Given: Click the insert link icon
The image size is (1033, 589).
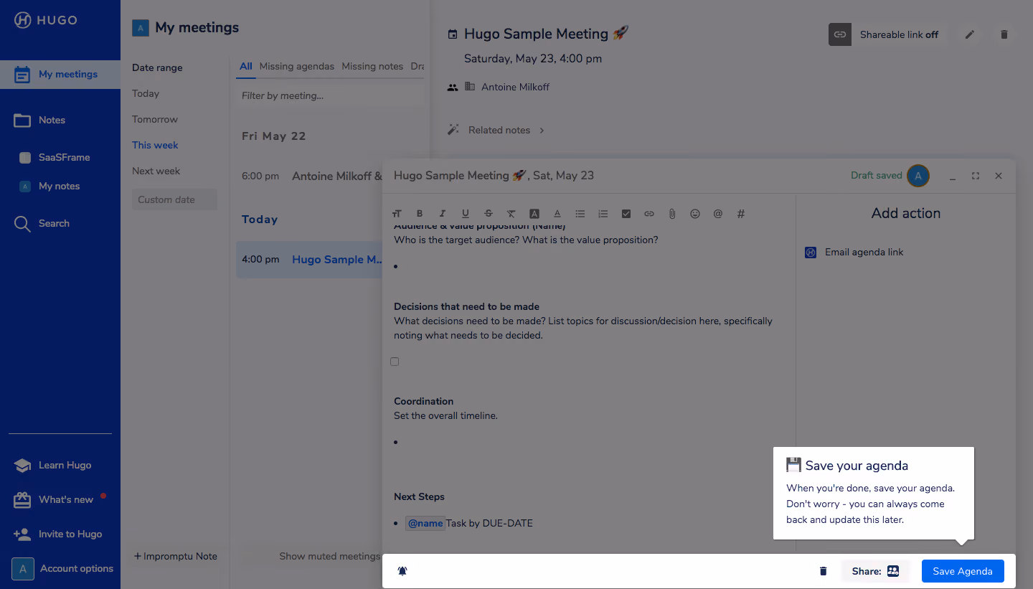Looking at the screenshot, I should click(x=649, y=214).
